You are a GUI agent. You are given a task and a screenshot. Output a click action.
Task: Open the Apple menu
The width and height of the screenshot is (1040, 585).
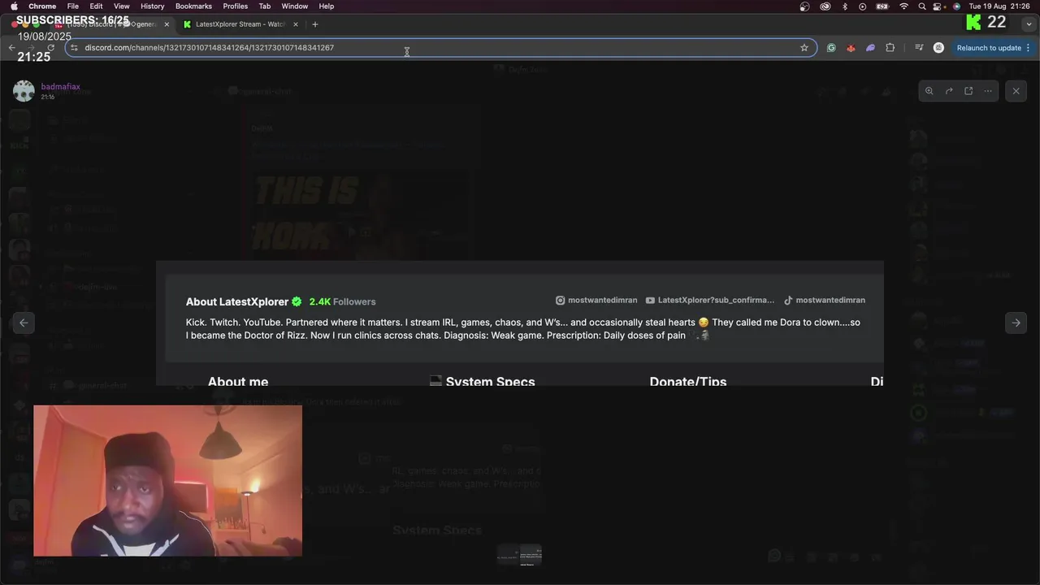tap(14, 6)
